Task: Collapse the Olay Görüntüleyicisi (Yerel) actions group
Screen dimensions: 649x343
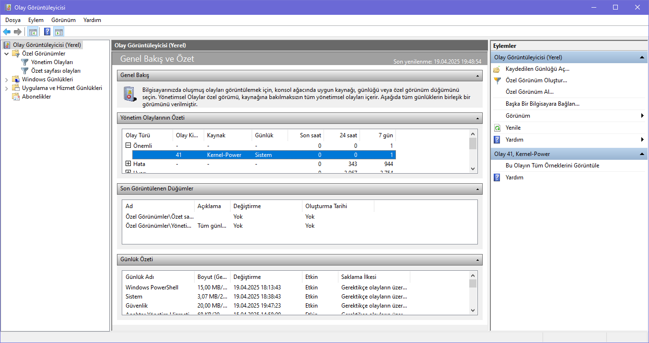Action: 641,57
